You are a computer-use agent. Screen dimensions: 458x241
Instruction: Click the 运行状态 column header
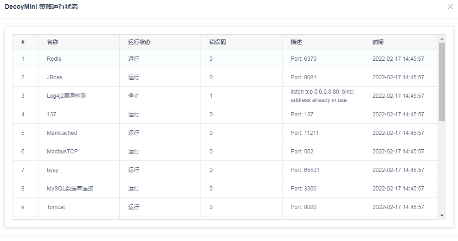(x=139, y=42)
